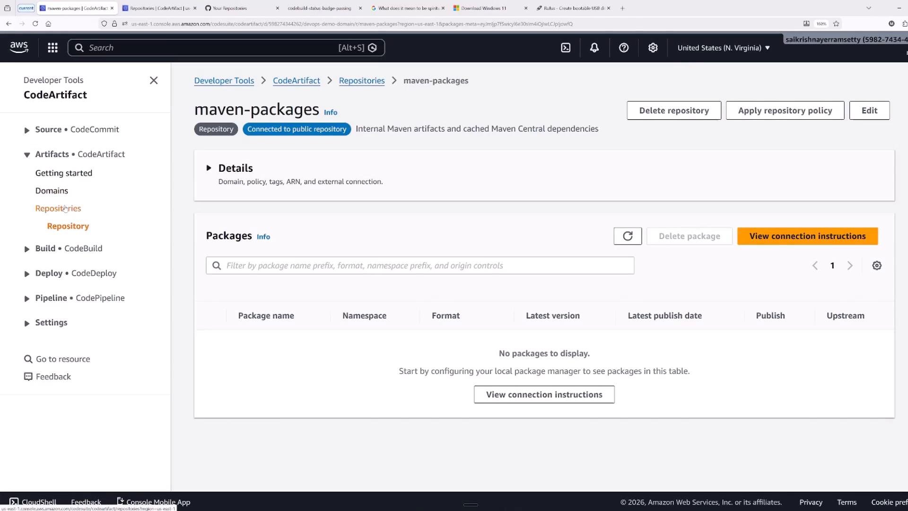Viewport: 908px width, 511px height.
Task: Expand Build CodeBuild in the sidebar
Action: [x=27, y=249]
